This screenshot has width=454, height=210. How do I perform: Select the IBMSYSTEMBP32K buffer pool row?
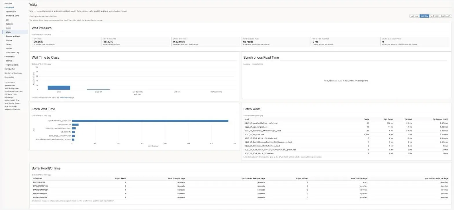coord(240,190)
